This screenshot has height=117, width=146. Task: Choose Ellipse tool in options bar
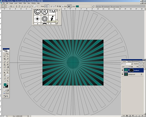pyautogui.click(x=27, y=6)
